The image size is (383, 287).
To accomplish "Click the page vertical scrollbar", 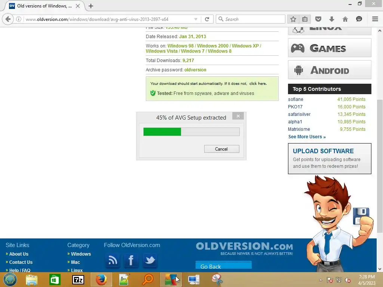I will [380, 166].
